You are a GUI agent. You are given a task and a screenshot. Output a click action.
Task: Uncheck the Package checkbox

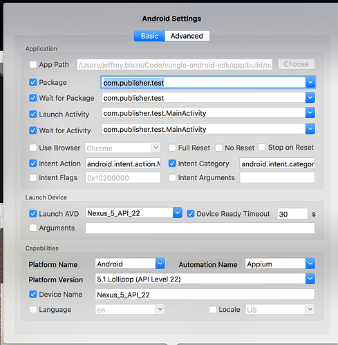33,82
